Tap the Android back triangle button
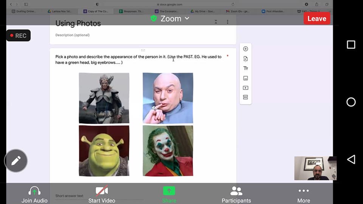Screen dimensions: 363x204 coord(351,159)
